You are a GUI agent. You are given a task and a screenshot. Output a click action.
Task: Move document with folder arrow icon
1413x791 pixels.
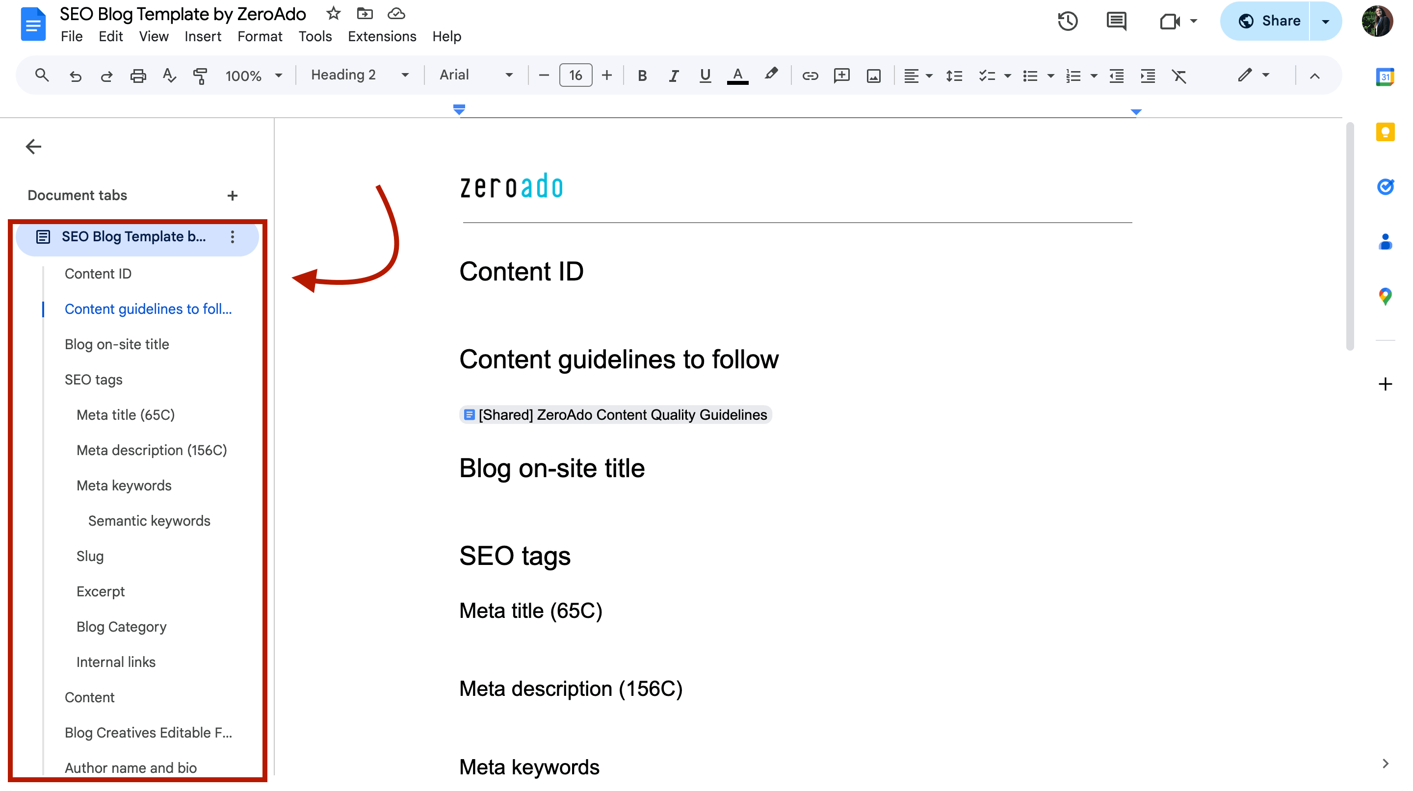pos(365,13)
